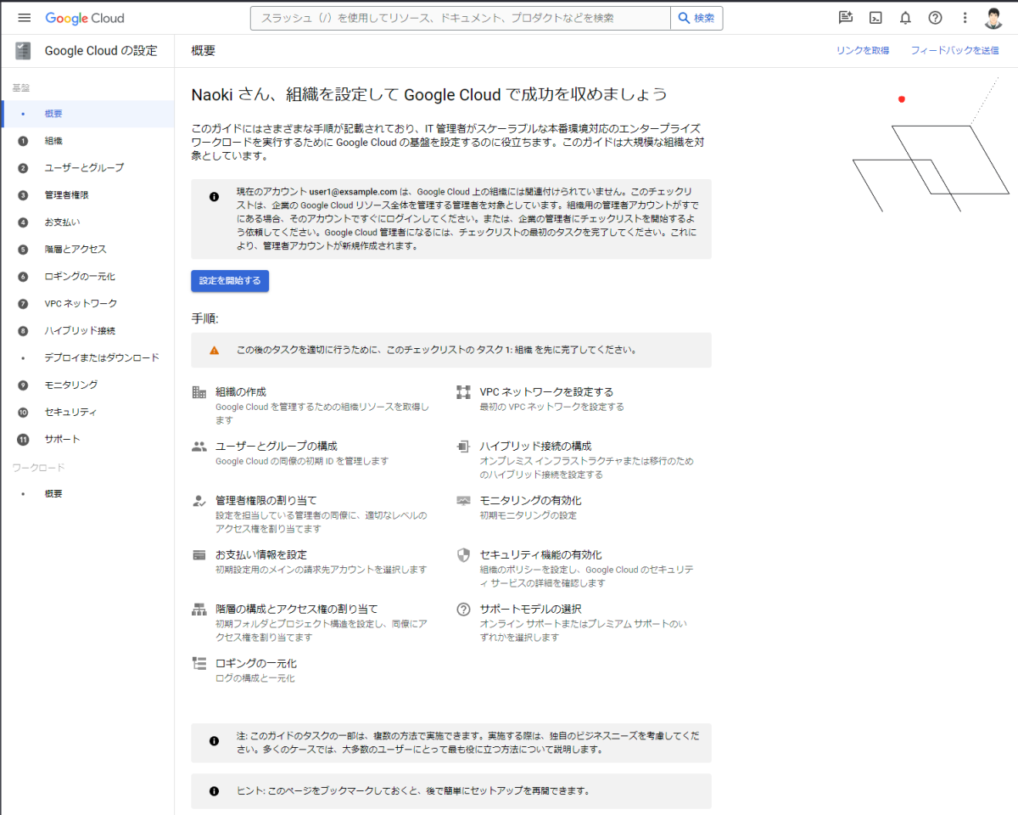Select step 1 組織 in sidebar
Viewport: 1018px width, 815px height.
(87, 141)
